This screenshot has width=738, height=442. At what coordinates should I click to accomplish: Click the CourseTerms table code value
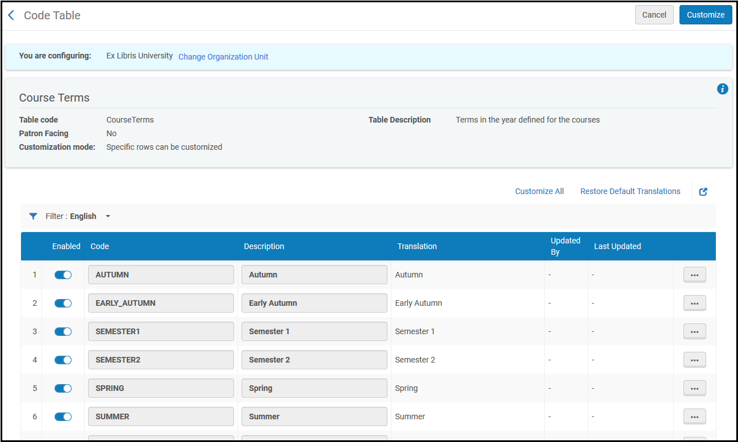point(130,120)
